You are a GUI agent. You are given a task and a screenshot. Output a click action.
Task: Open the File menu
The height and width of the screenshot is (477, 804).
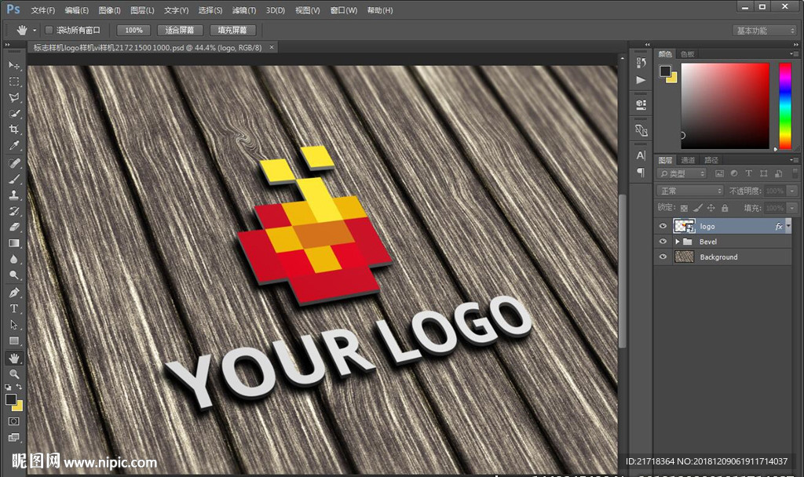coord(43,10)
